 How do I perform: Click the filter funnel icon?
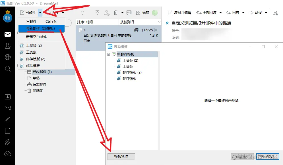point(82,12)
